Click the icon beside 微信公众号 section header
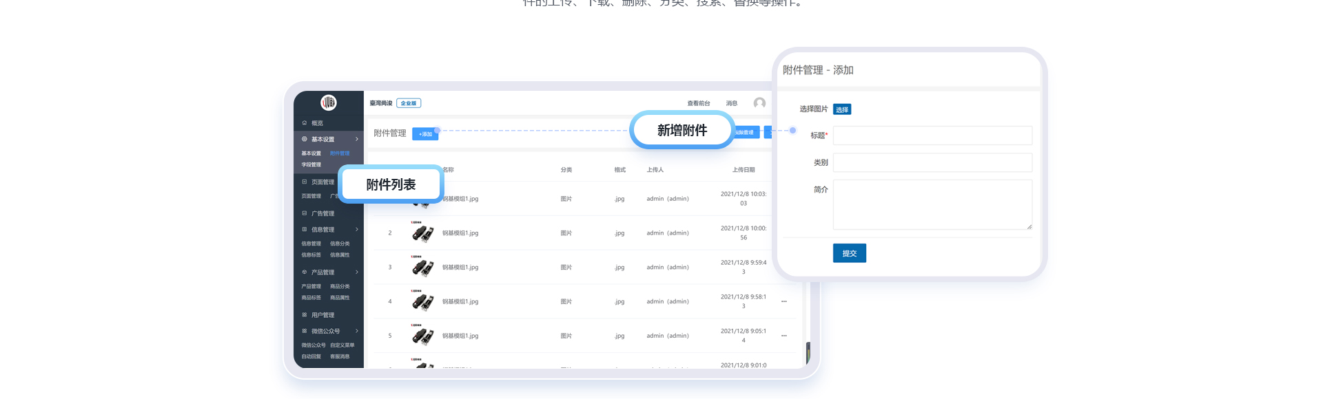 tap(305, 331)
